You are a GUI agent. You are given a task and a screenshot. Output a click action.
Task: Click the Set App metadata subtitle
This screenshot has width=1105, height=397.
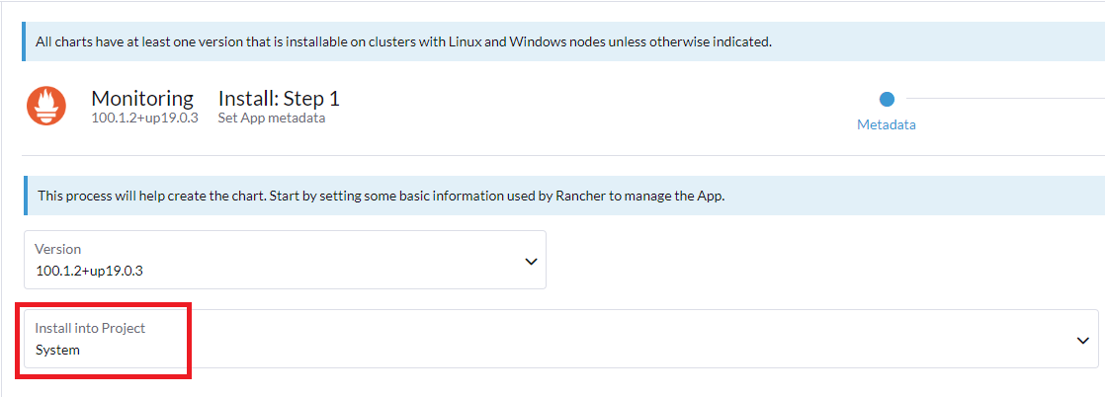[x=271, y=119]
